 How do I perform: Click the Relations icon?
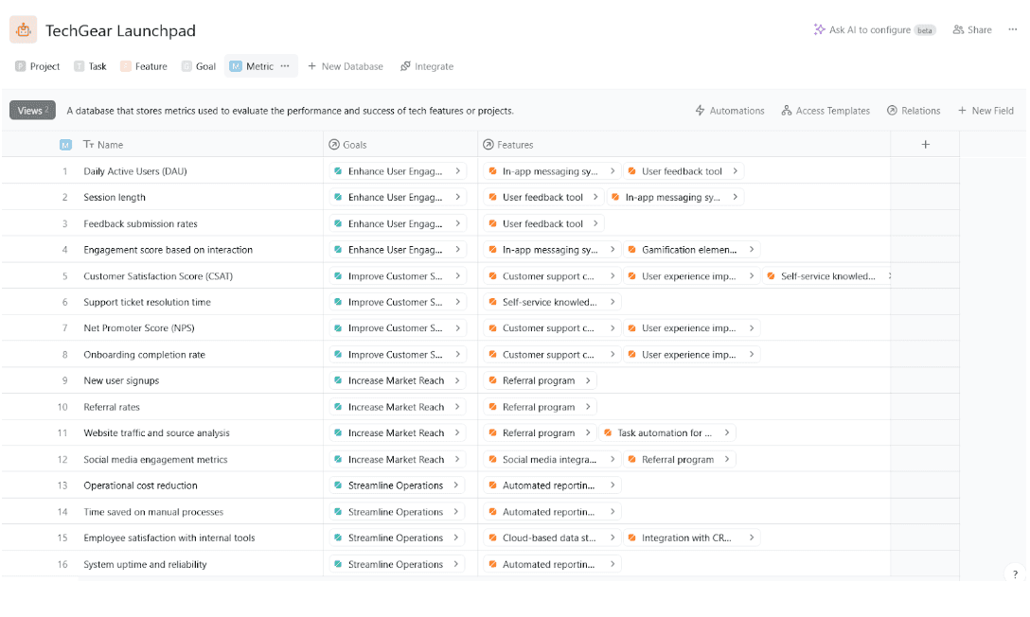[890, 111]
